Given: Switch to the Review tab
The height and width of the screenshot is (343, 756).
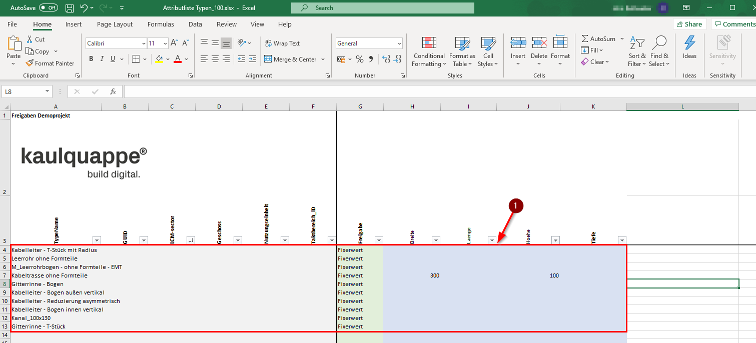Looking at the screenshot, I should point(227,24).
